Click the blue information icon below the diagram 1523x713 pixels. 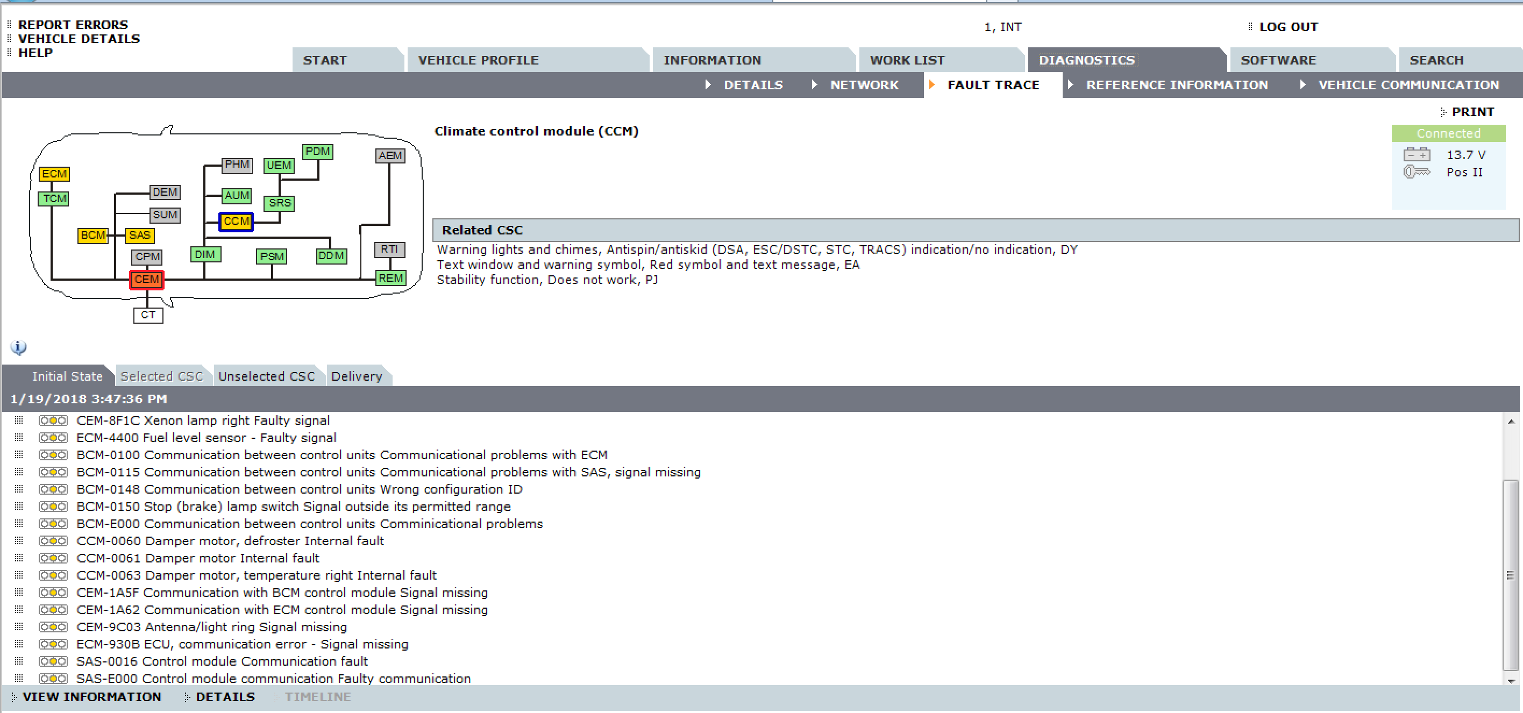tap(18, 347)
